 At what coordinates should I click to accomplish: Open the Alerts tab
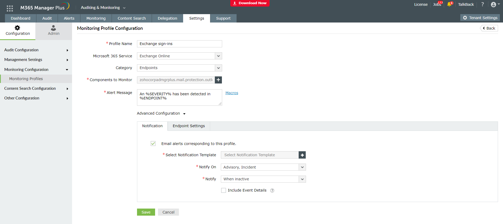tap(69, 18)
